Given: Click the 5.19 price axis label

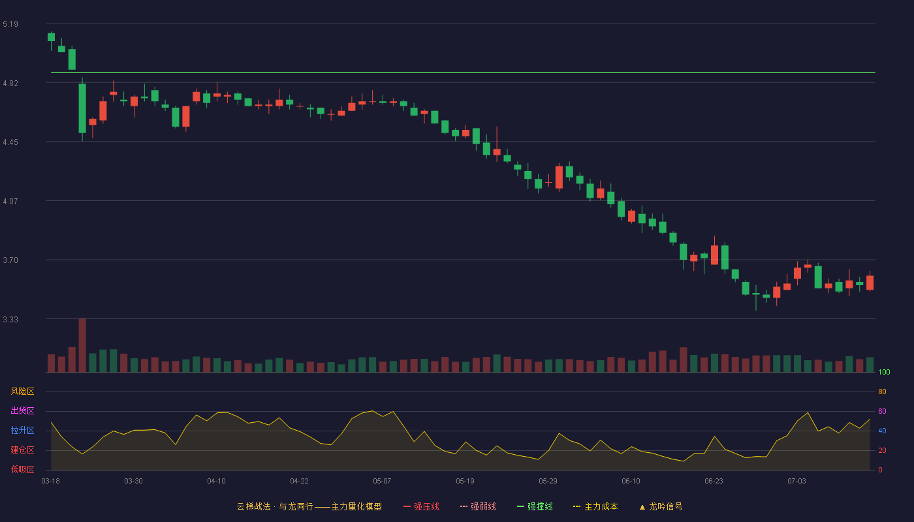Looking at the screenshot, I should [10, 24].
